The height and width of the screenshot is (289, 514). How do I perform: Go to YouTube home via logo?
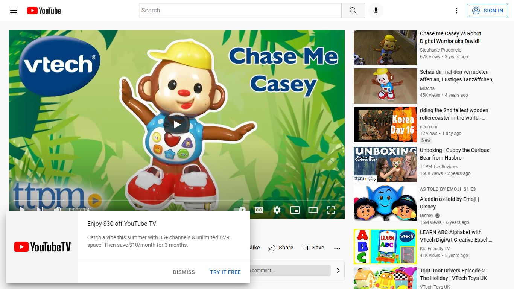44,11
